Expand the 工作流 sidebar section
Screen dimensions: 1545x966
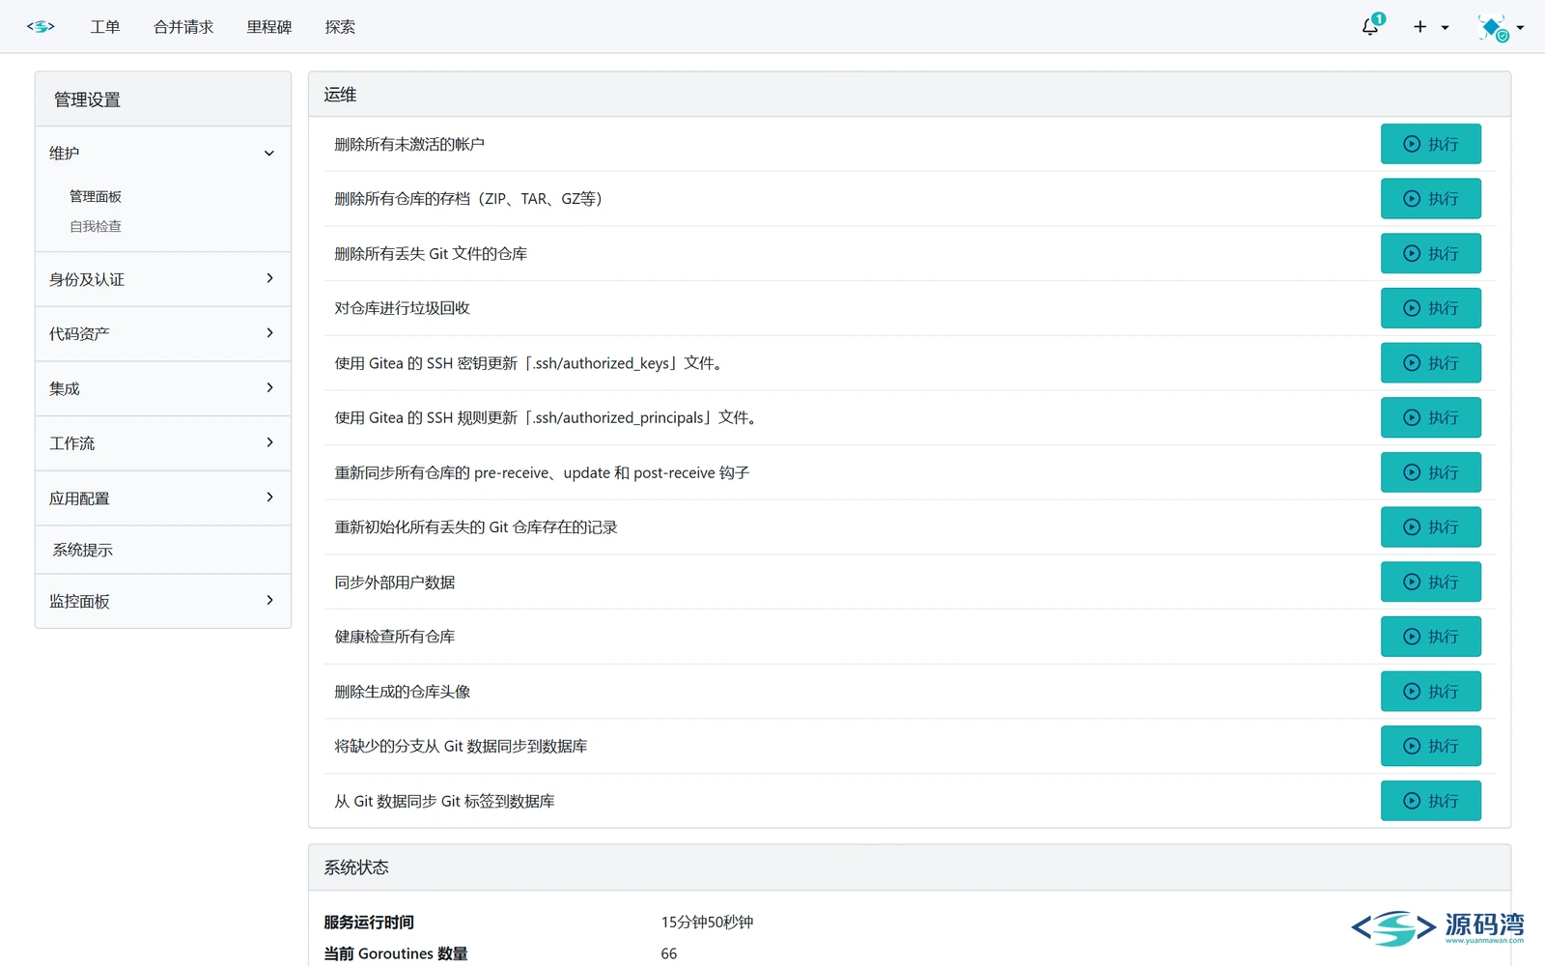162,443
